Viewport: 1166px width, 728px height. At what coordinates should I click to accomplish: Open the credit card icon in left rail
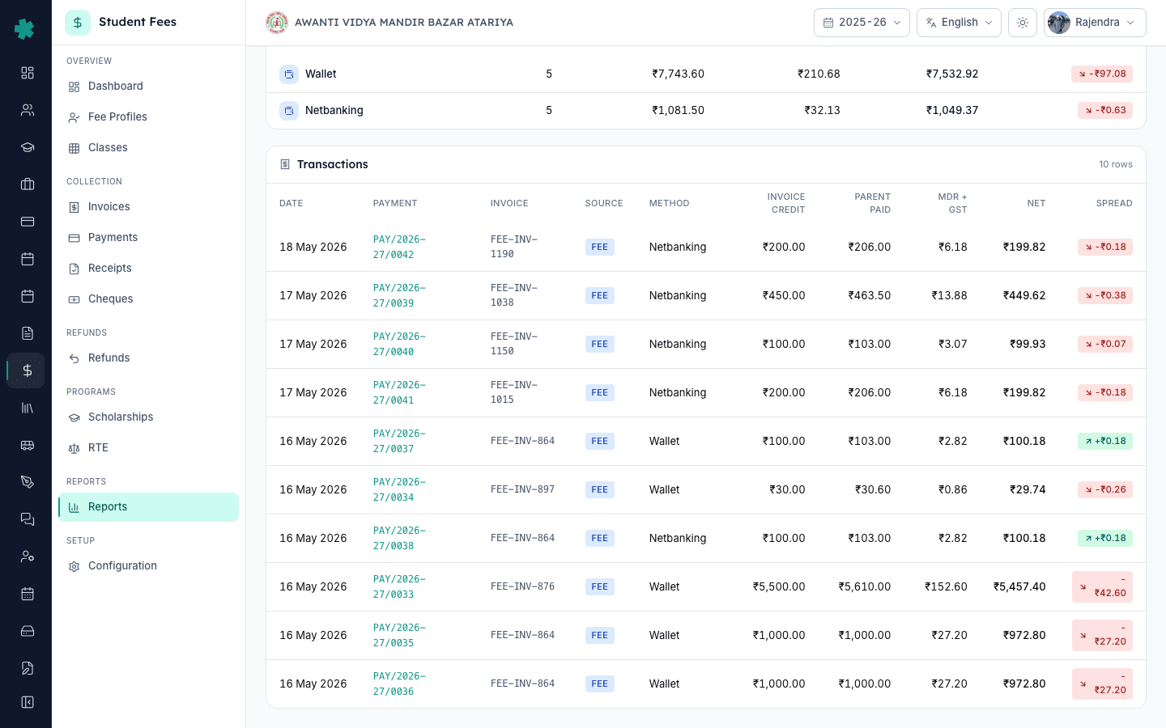[28, 222]
